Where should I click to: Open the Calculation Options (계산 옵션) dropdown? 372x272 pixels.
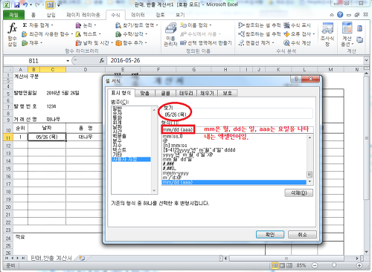point(347,34)
